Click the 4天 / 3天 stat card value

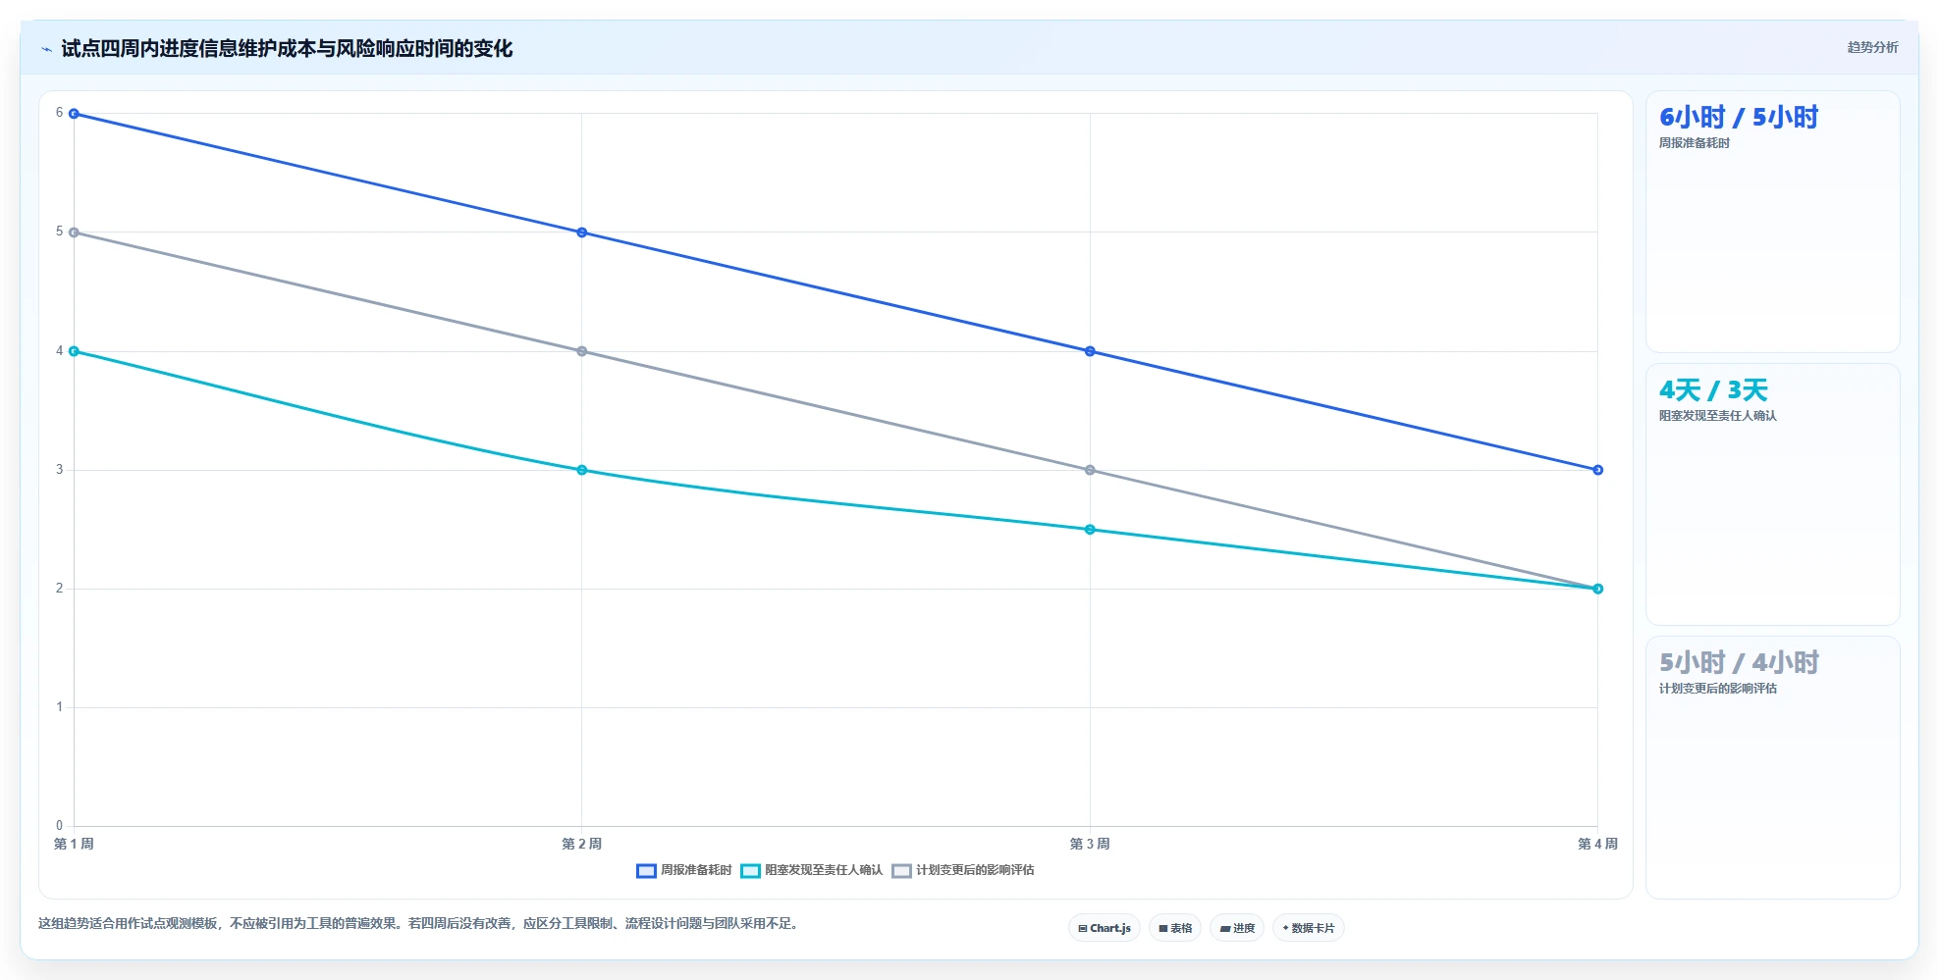point(1713,390)
